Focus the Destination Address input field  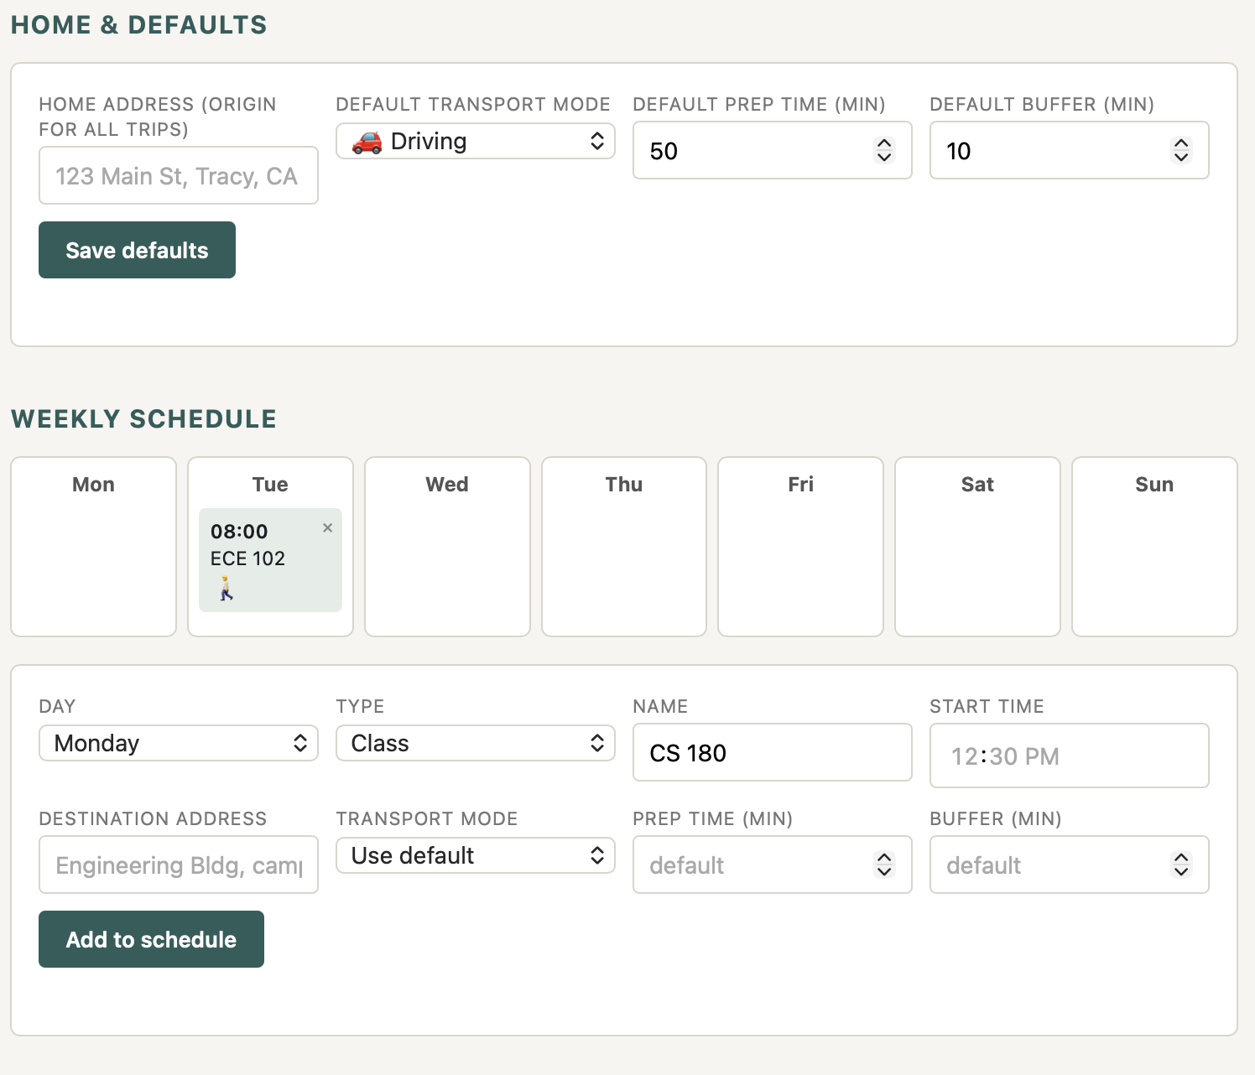click(x=179, y=865)
